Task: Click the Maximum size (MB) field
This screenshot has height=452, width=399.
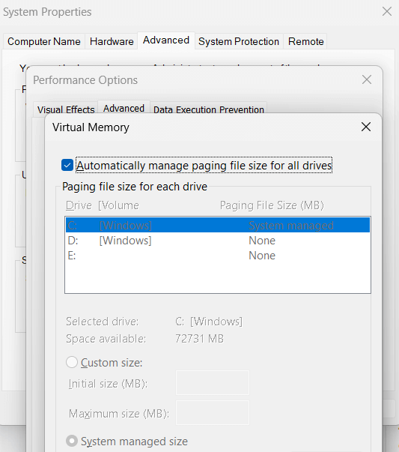Action: coord(213,413)
